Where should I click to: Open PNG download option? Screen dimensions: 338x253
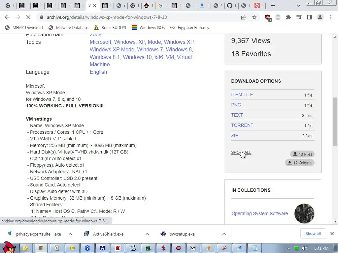pyautogui.click(x=236, y=105)
